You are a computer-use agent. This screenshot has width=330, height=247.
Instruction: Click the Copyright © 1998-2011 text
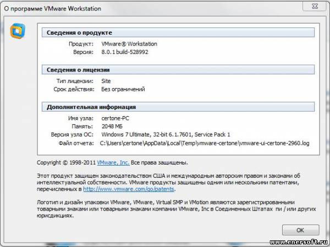click(x=67, y=163)
